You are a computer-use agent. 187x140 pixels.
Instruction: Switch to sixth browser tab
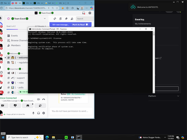(x=60, y=3)
